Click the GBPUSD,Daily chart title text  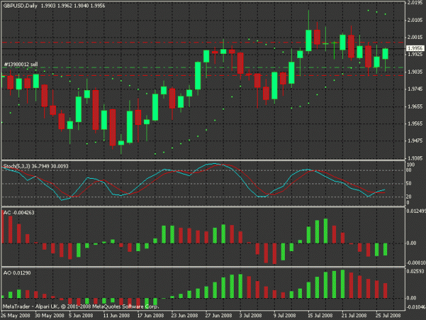coord(20,5)
